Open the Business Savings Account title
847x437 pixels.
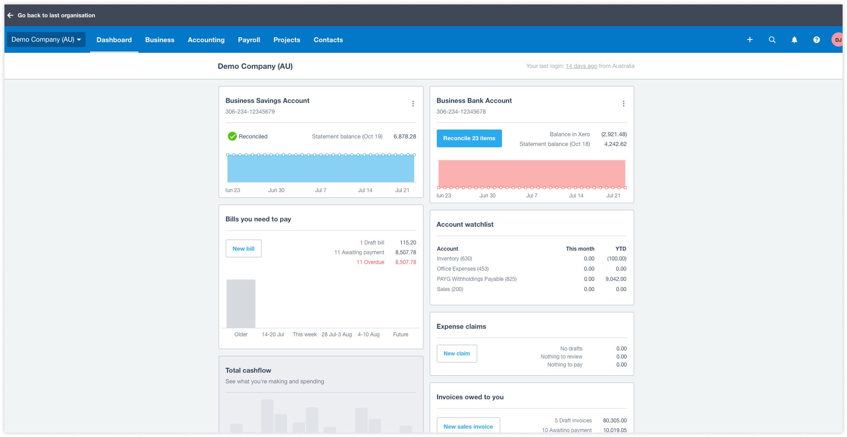(267, 101)
